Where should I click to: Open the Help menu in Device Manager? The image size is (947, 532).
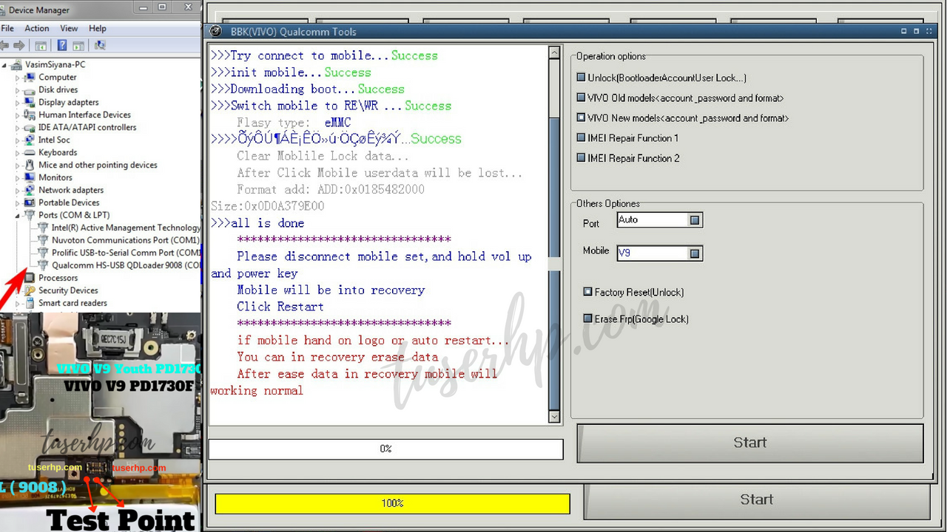(98, 28)
